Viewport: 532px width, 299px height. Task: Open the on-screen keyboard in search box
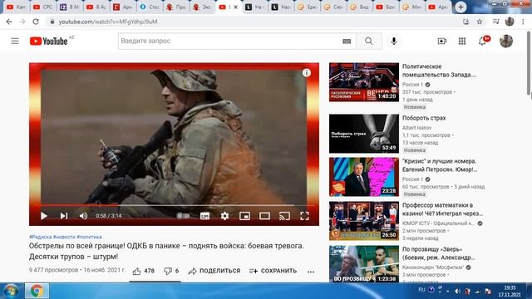pyautogui.click(x=347, y=41)
